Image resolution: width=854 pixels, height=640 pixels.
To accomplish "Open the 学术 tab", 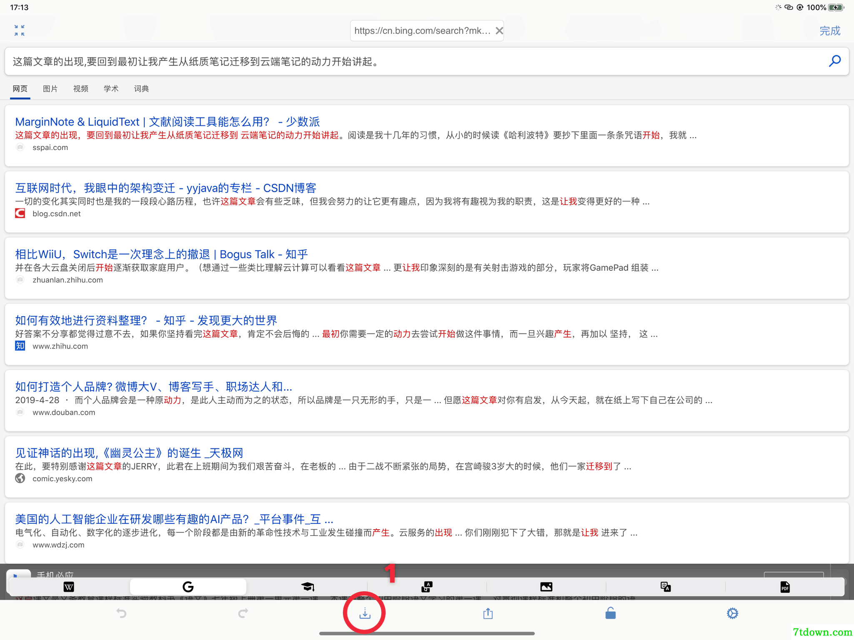I will (x=111, y=88).
